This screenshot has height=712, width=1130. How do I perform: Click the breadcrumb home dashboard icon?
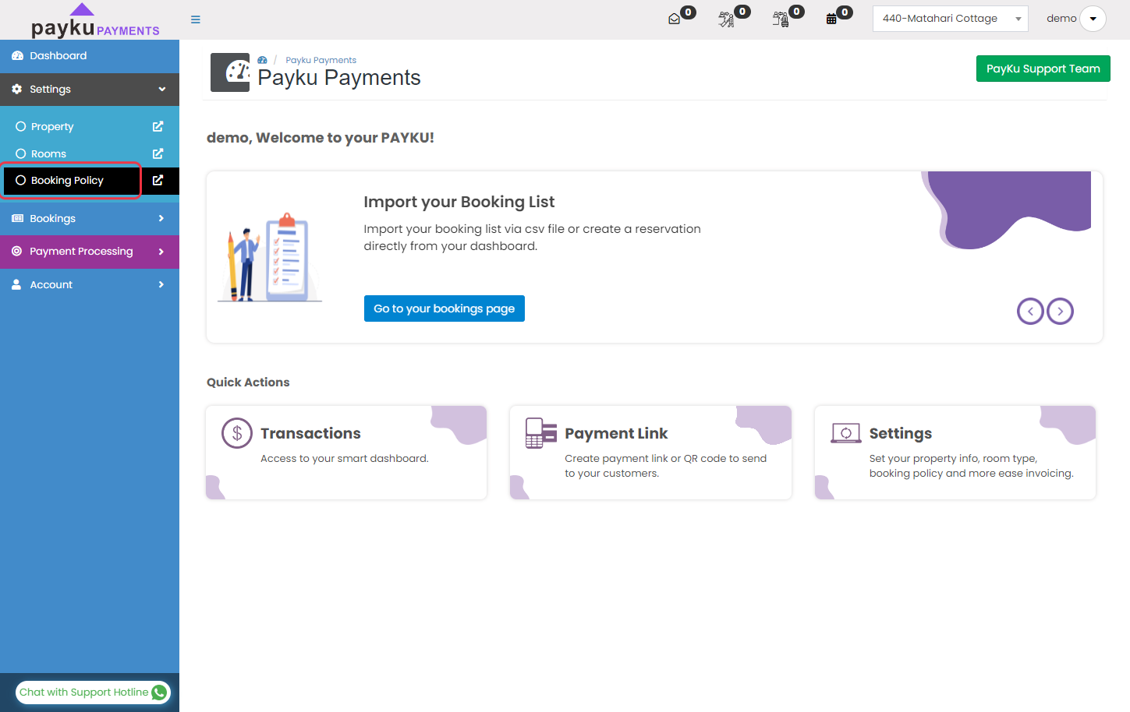(x=263, y=60)
